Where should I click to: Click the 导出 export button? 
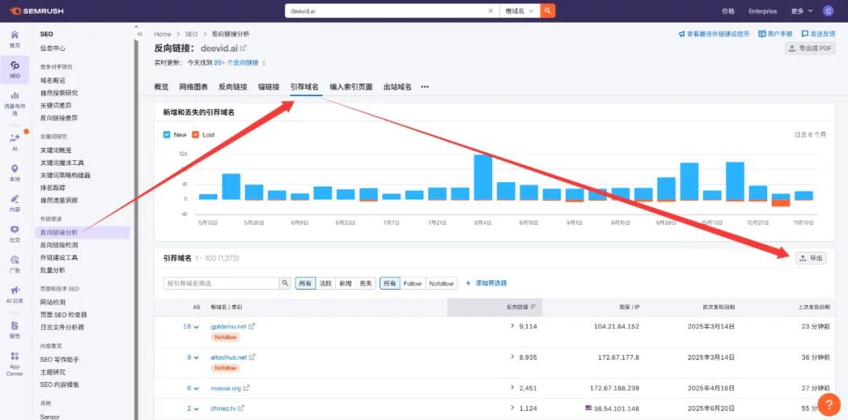tap(811, 258)
